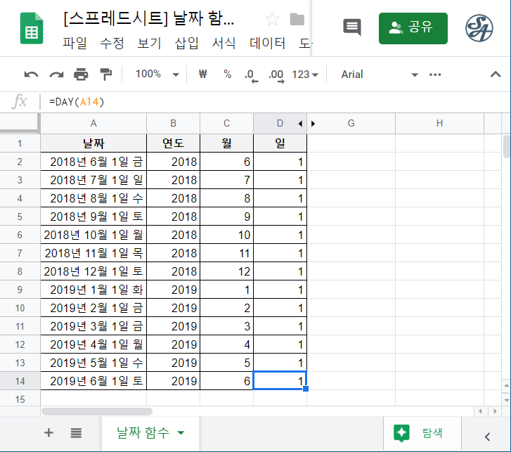This screenshot has width=511, height=452.
Task: Click the redo arrow icon
Action: (x=56, y=75)
